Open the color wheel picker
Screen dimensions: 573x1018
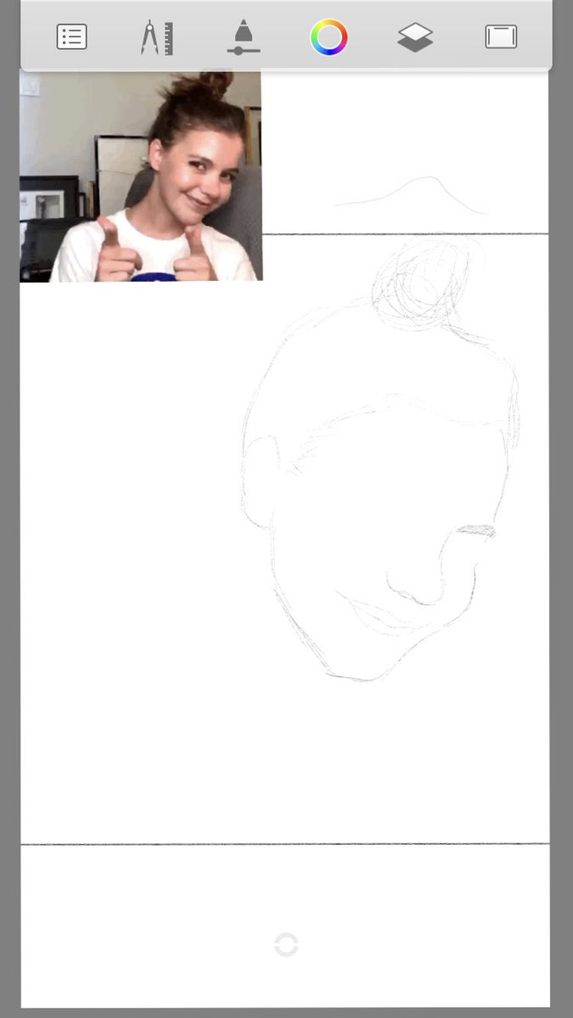click(329, 37)
